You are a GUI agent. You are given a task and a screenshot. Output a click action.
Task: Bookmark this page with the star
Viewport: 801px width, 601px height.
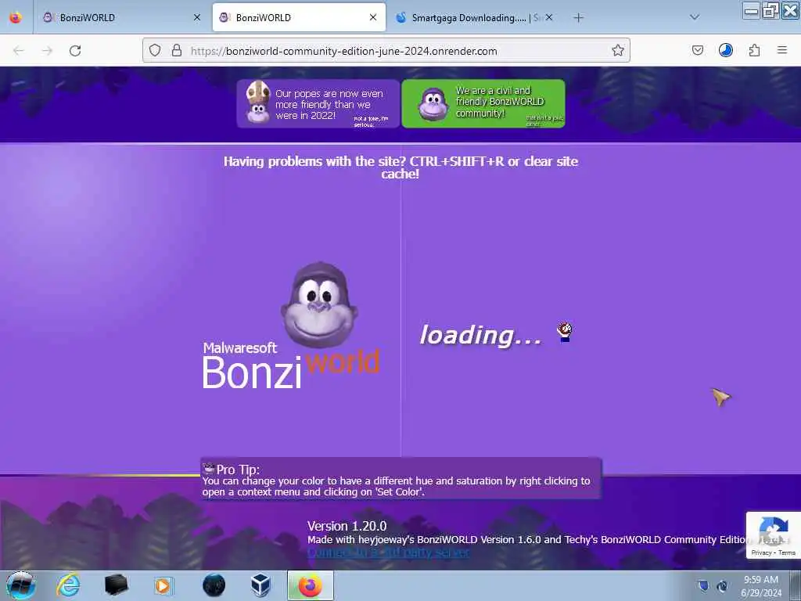[618, 50]
